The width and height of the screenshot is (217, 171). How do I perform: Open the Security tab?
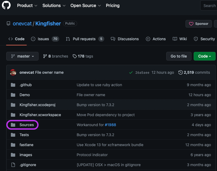click(x=204, y=39)
